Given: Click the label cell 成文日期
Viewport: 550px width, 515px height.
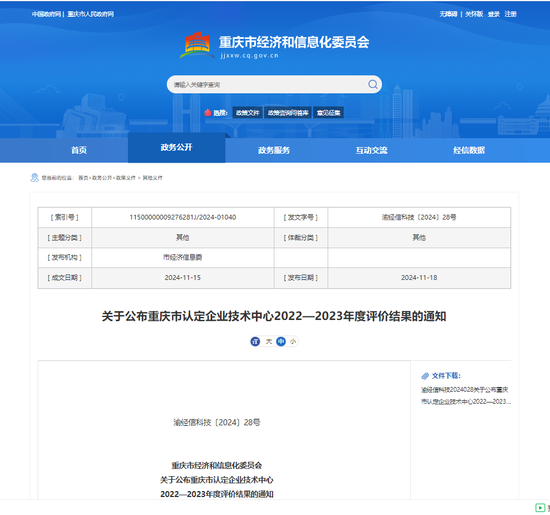Looking at the screenshot, I should pos(65,278).
